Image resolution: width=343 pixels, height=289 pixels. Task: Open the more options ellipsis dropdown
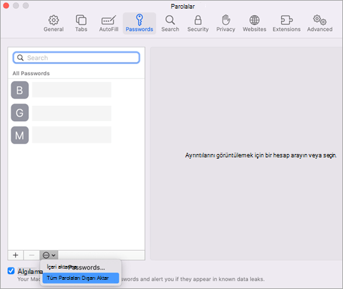tap(49, 255)
